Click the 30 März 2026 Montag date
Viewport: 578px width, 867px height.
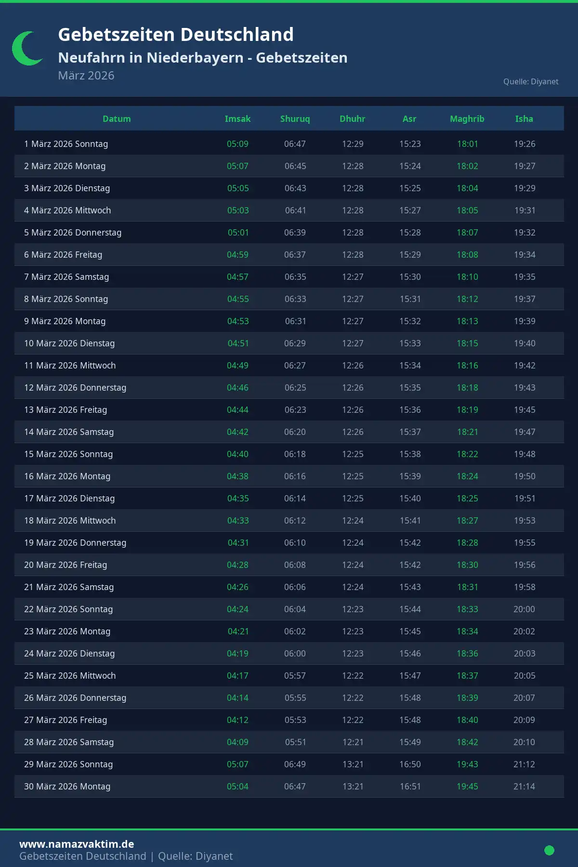tap(67, 787)
